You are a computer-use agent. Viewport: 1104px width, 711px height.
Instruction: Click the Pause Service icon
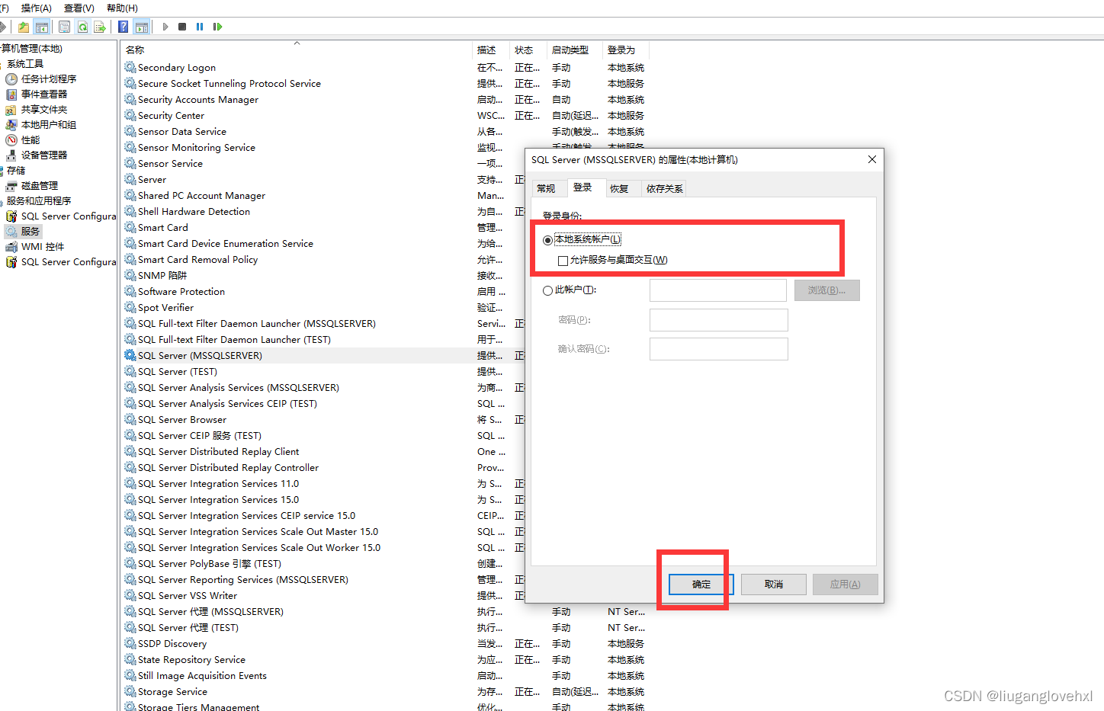click(200, 27)
